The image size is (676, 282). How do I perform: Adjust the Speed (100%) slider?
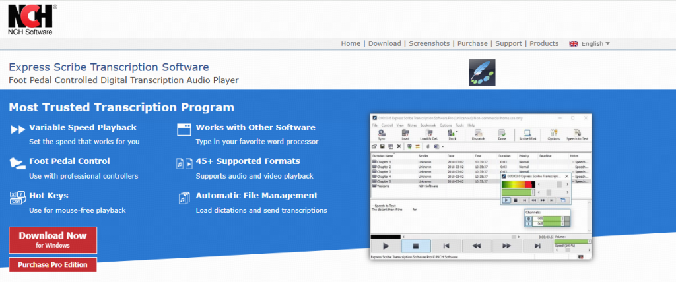(x=572, y=250)
